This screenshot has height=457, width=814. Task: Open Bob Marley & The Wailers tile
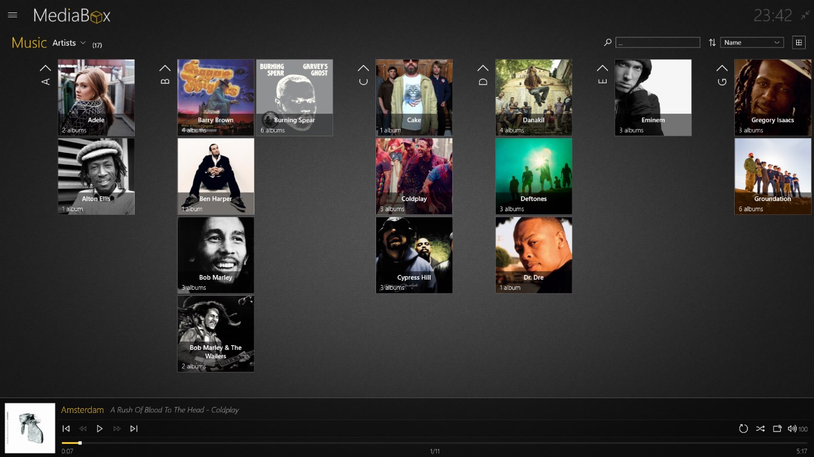pos(216,334)
